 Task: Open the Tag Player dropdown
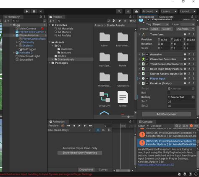point(160,24)
